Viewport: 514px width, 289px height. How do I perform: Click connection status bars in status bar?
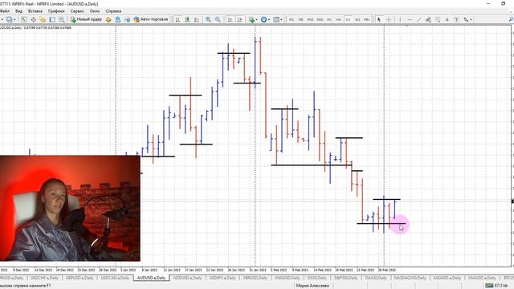[x=489, y=286]
